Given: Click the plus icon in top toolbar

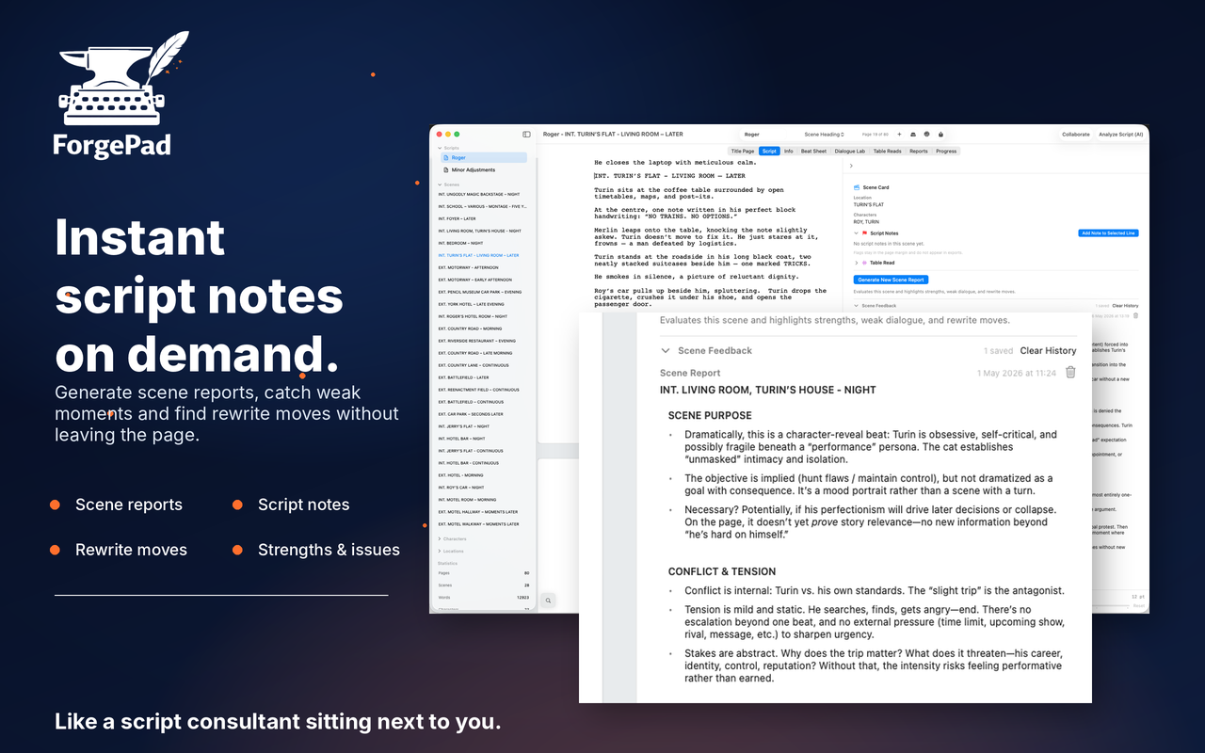Looking at the screenshot, I should pyautogui.click(x=899, y=135).
